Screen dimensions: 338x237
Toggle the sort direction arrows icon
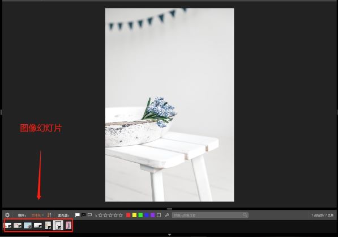pyautogui.click(x=49, y=215)
